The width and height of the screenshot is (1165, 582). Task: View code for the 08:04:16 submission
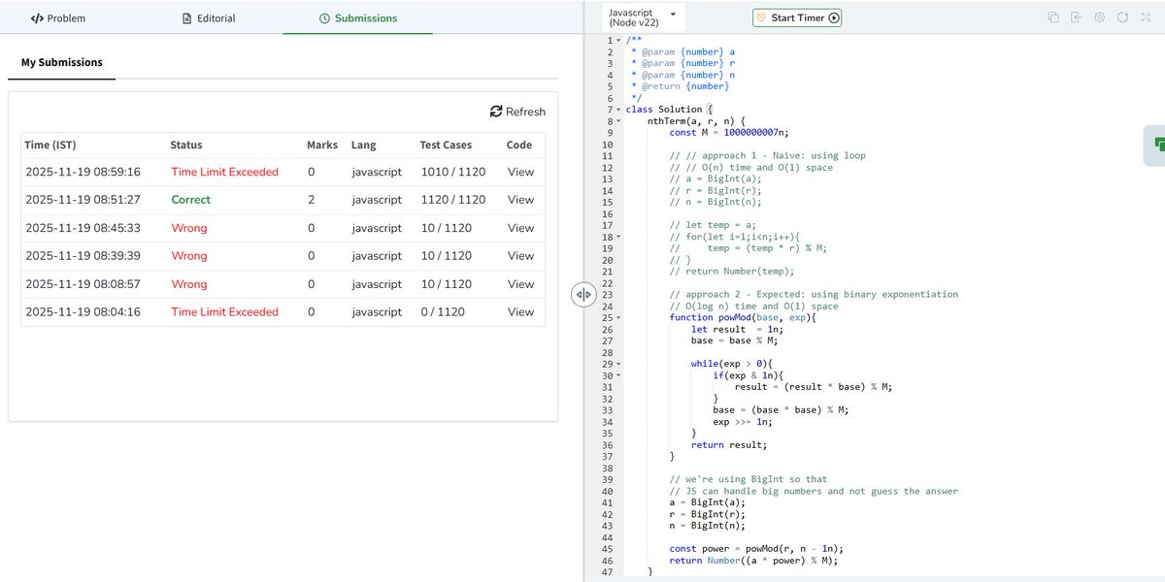click(520, 312)
